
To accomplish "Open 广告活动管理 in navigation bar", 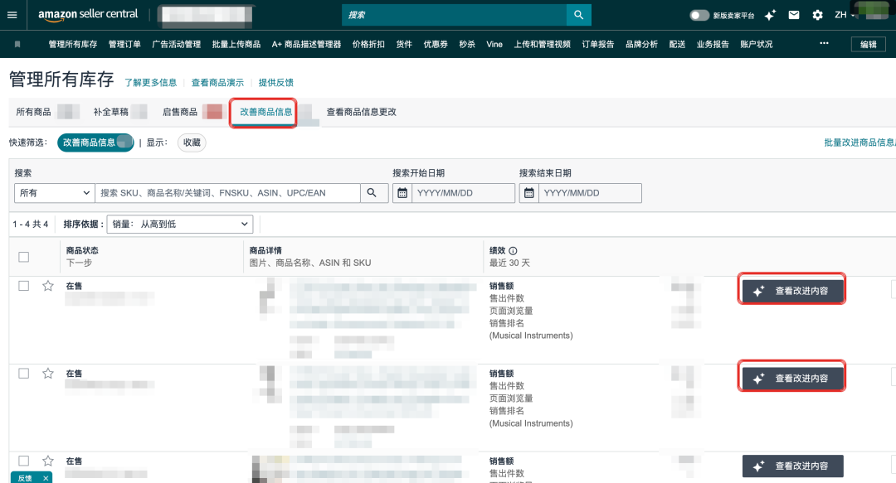I will [177, 45].
